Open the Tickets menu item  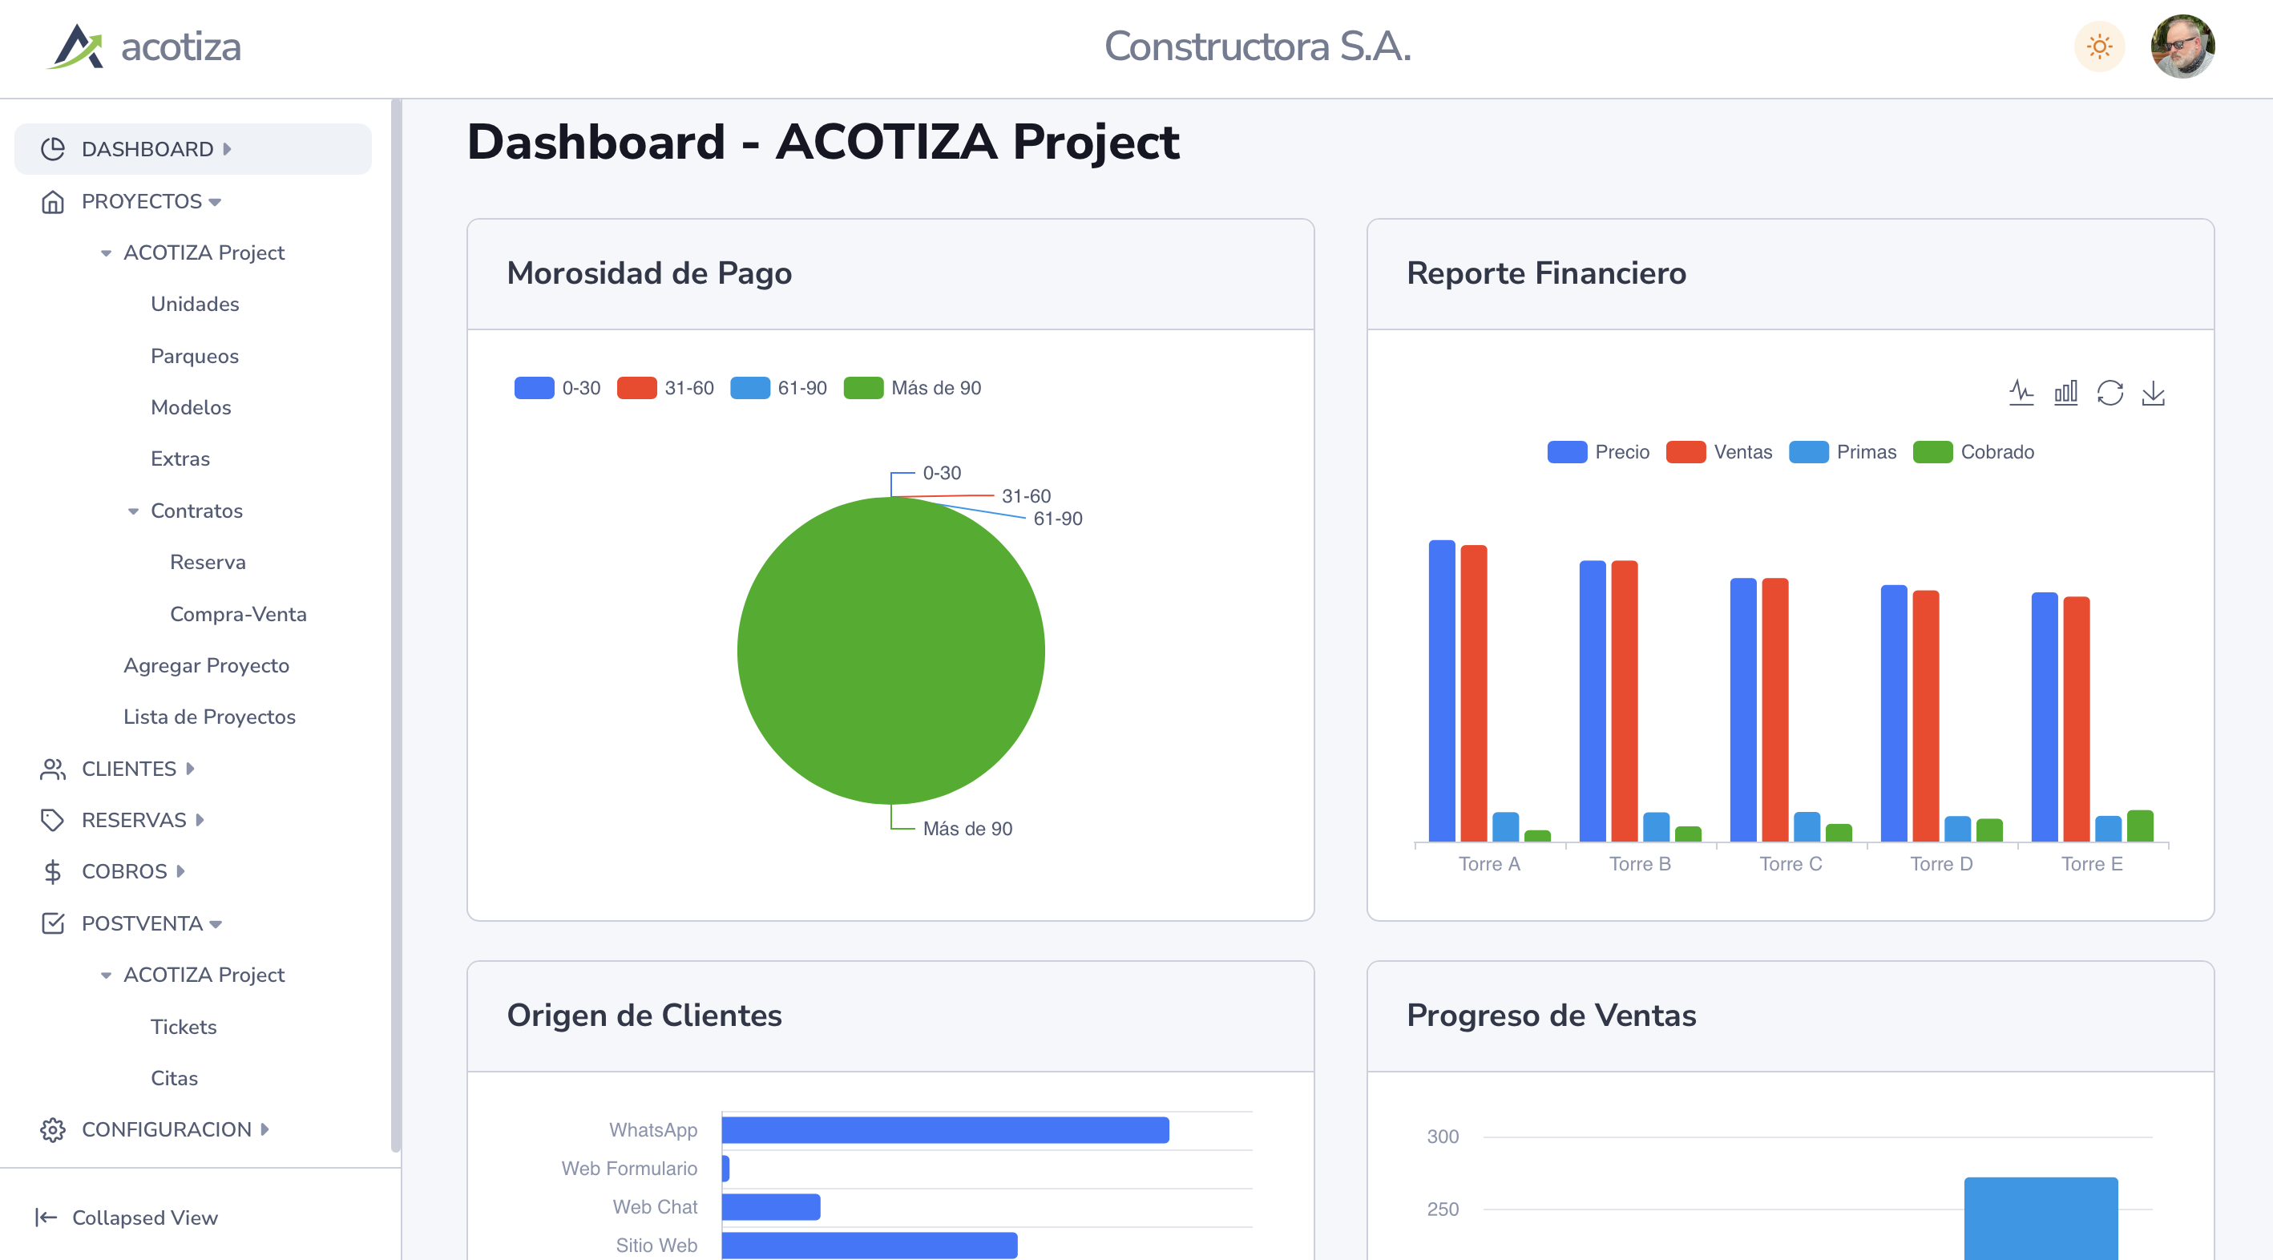[x=184, y=1026]
